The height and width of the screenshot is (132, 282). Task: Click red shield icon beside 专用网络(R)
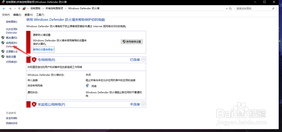point(34,60)
